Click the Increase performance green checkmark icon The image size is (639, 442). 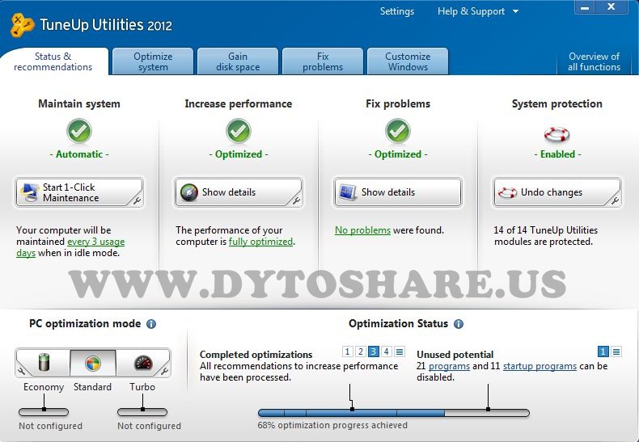pos(239,131)
